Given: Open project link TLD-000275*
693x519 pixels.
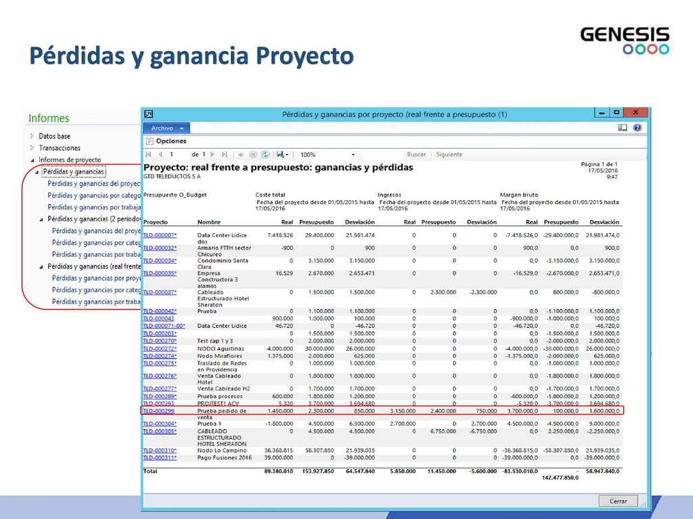Looking at the screenshot, I should [160, 363].
